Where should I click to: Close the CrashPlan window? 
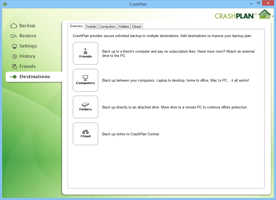(268, 3)
